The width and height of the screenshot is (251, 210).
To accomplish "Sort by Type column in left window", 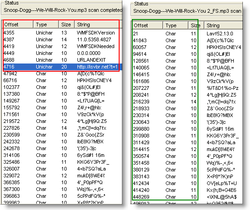I will click(x=46, y=24).
